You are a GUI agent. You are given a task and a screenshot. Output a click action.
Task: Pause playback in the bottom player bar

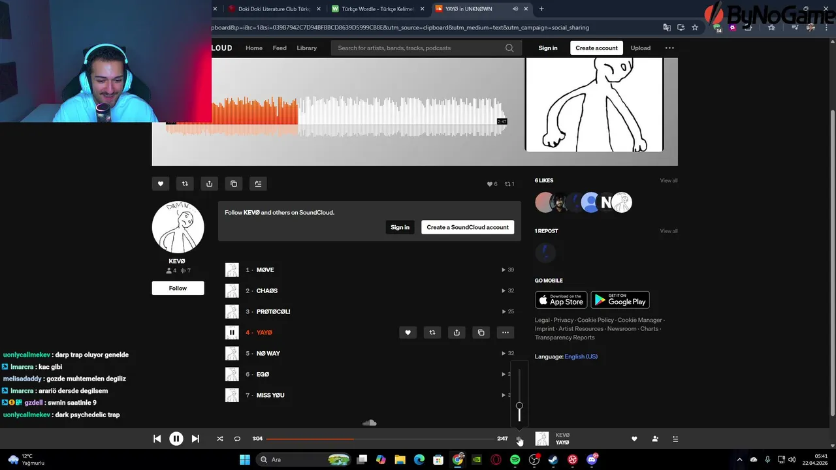[176, 439]
